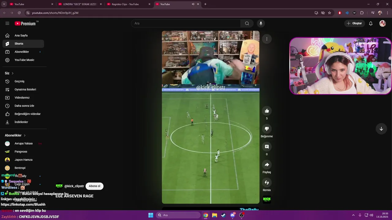Screen dimensions: 392x220
Task: Like the Short with thumbs up
Action: pos(267,111)
